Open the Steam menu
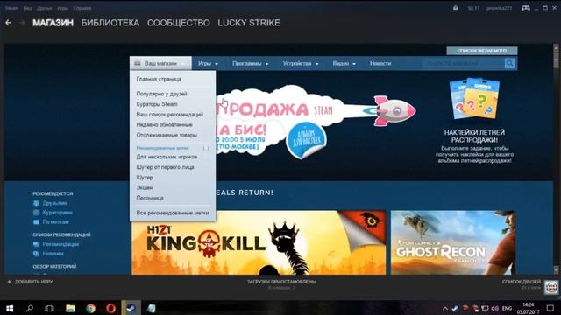 11,8
